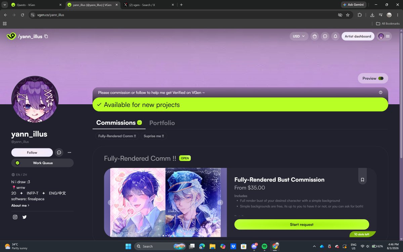Open the shopping bag icon in the header
This screenshot has width=403, height=252.
click(x=314, y=36)
